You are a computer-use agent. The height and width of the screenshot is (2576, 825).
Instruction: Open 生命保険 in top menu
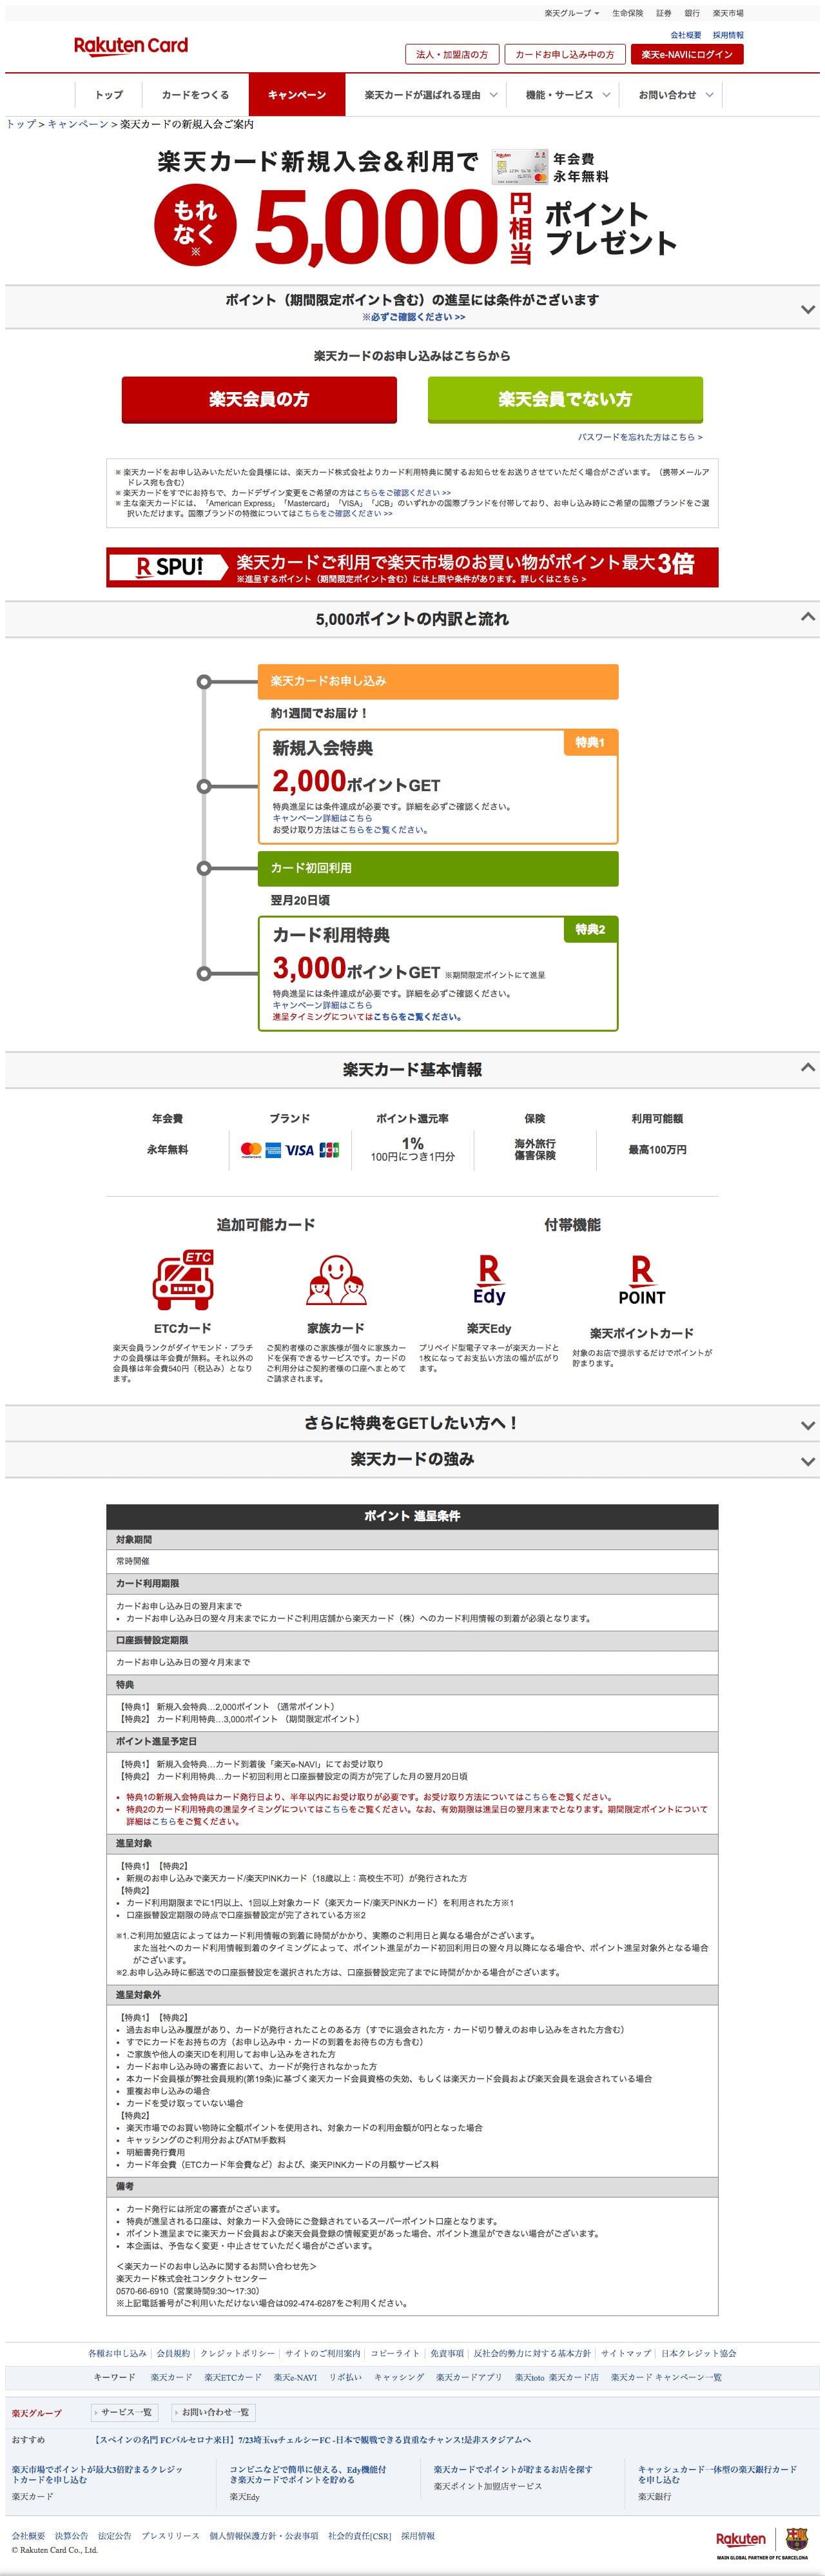[628, 13]
